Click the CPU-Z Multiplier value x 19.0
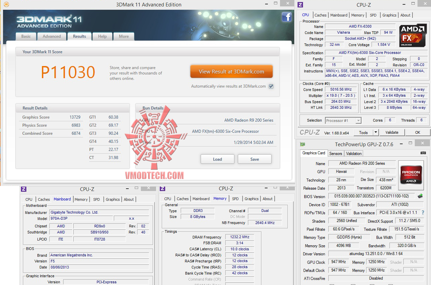The width and height of the screenshot is (431, 285). coord(340,96)
